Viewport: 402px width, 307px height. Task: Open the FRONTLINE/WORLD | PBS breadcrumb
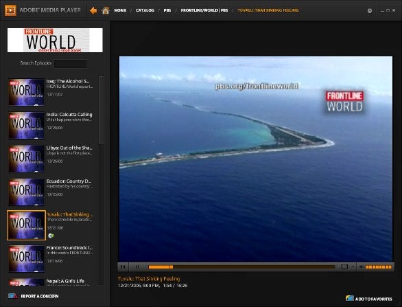pyautogui.click(x=204, y=10)
